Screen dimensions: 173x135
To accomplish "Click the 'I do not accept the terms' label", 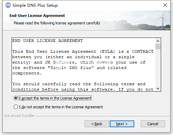I will (61, 107).
